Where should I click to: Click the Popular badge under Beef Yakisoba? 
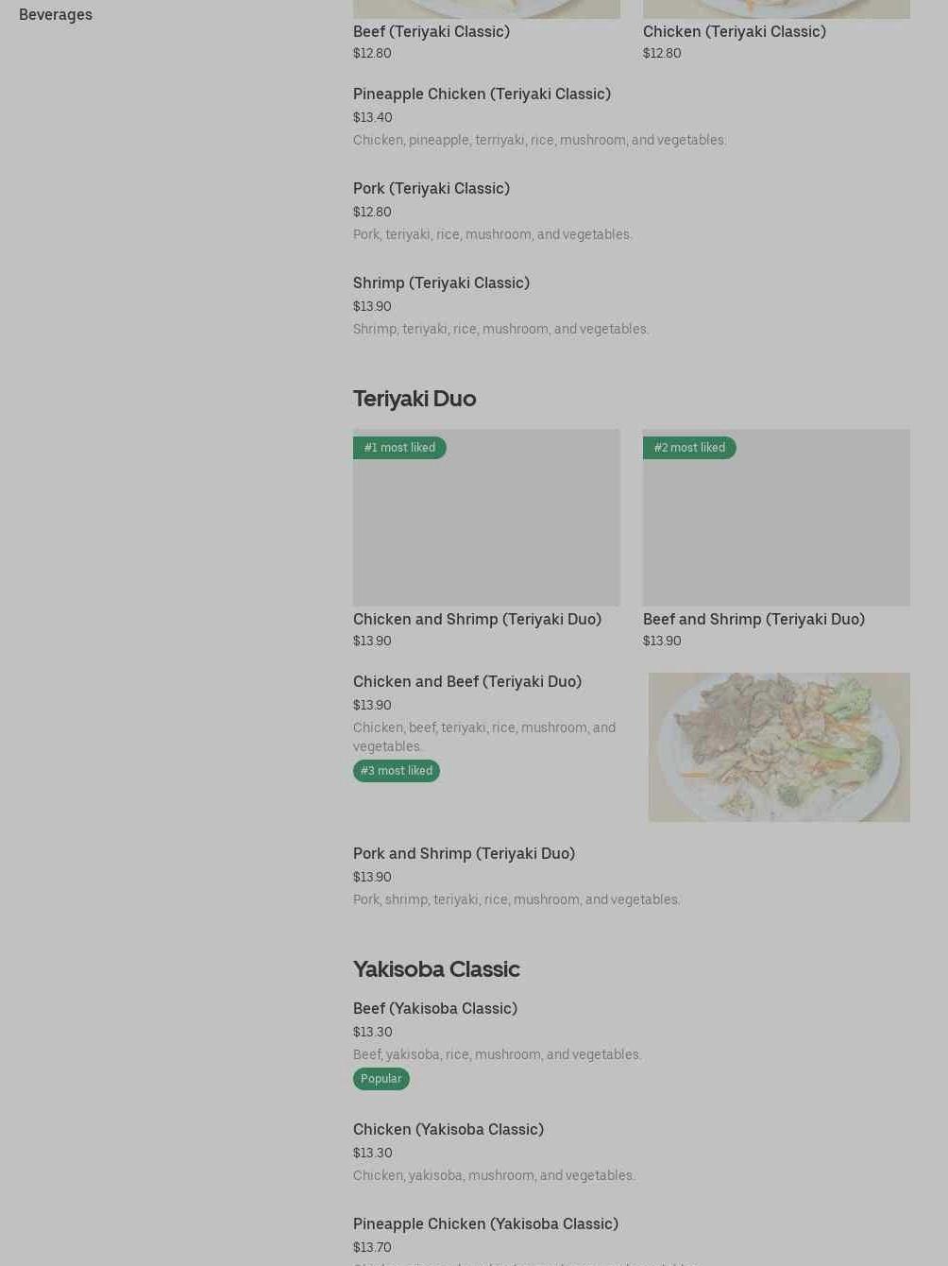381,1079
